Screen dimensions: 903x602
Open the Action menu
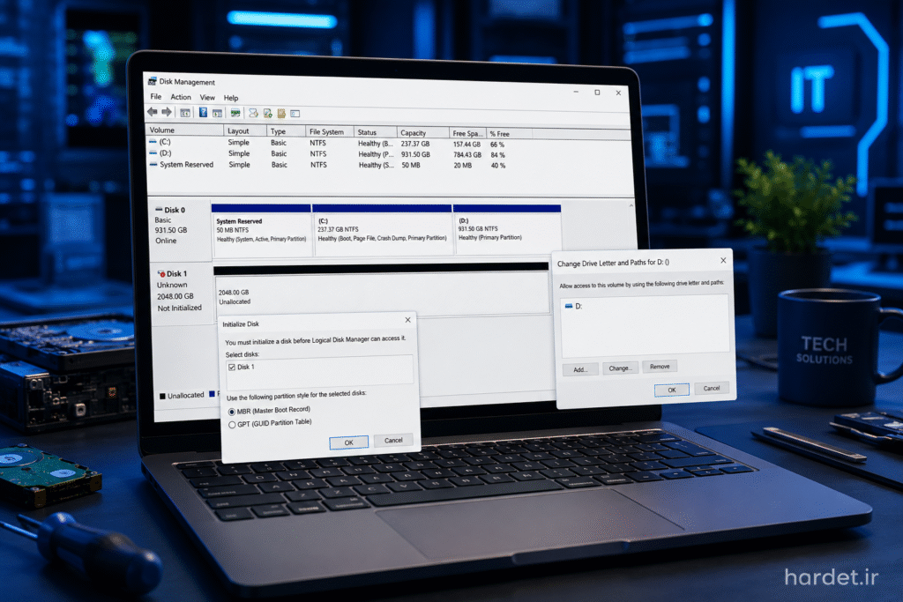(x=181, y=97)
